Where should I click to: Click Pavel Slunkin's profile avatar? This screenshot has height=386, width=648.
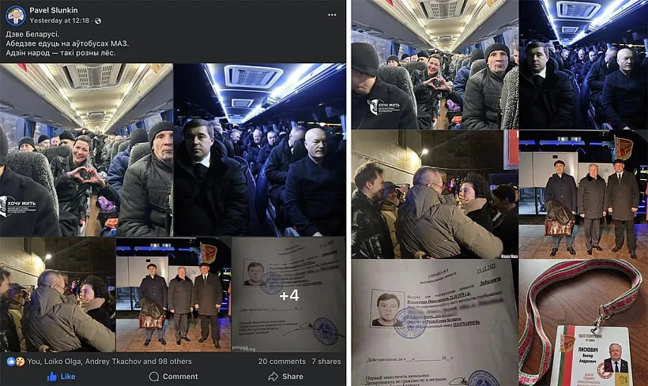coord(15,16)
